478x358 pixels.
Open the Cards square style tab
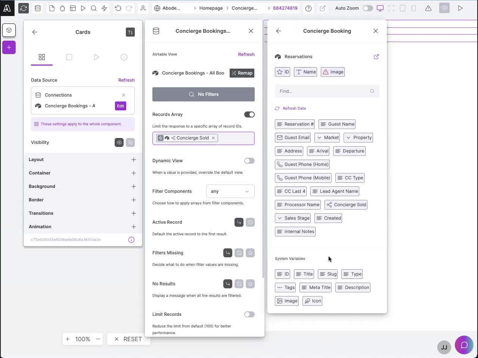coord(69,57)
